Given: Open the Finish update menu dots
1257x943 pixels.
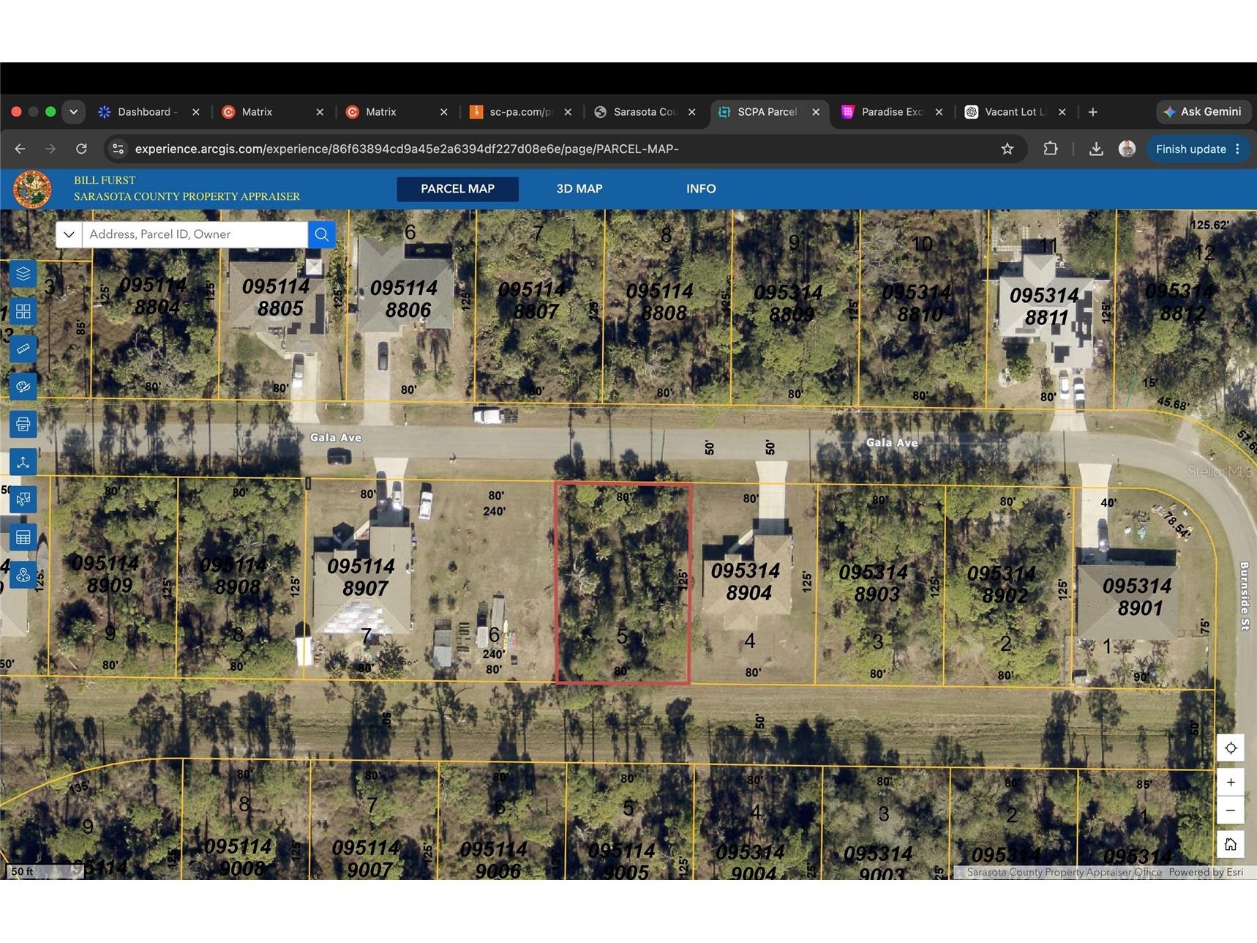Looking at the screenshot, I should point(1237,149).
